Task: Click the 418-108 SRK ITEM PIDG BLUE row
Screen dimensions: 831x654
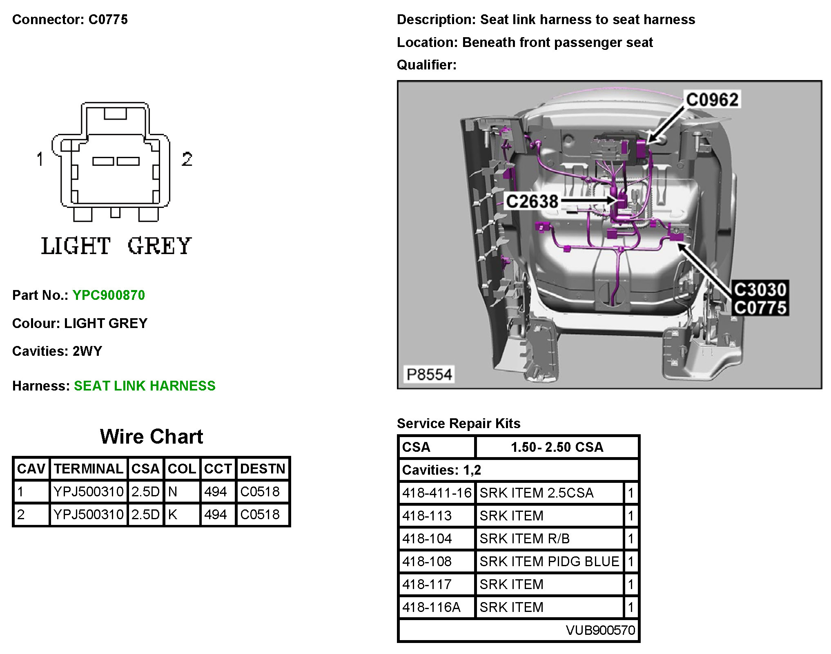Action: pos(549,562)
